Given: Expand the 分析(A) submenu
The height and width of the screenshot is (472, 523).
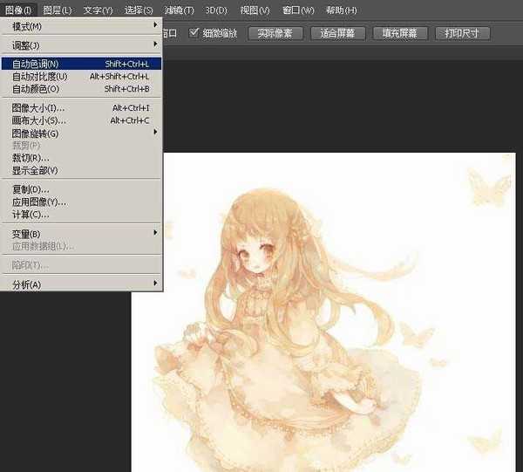Looking at the screenshot, I should 26,284.
